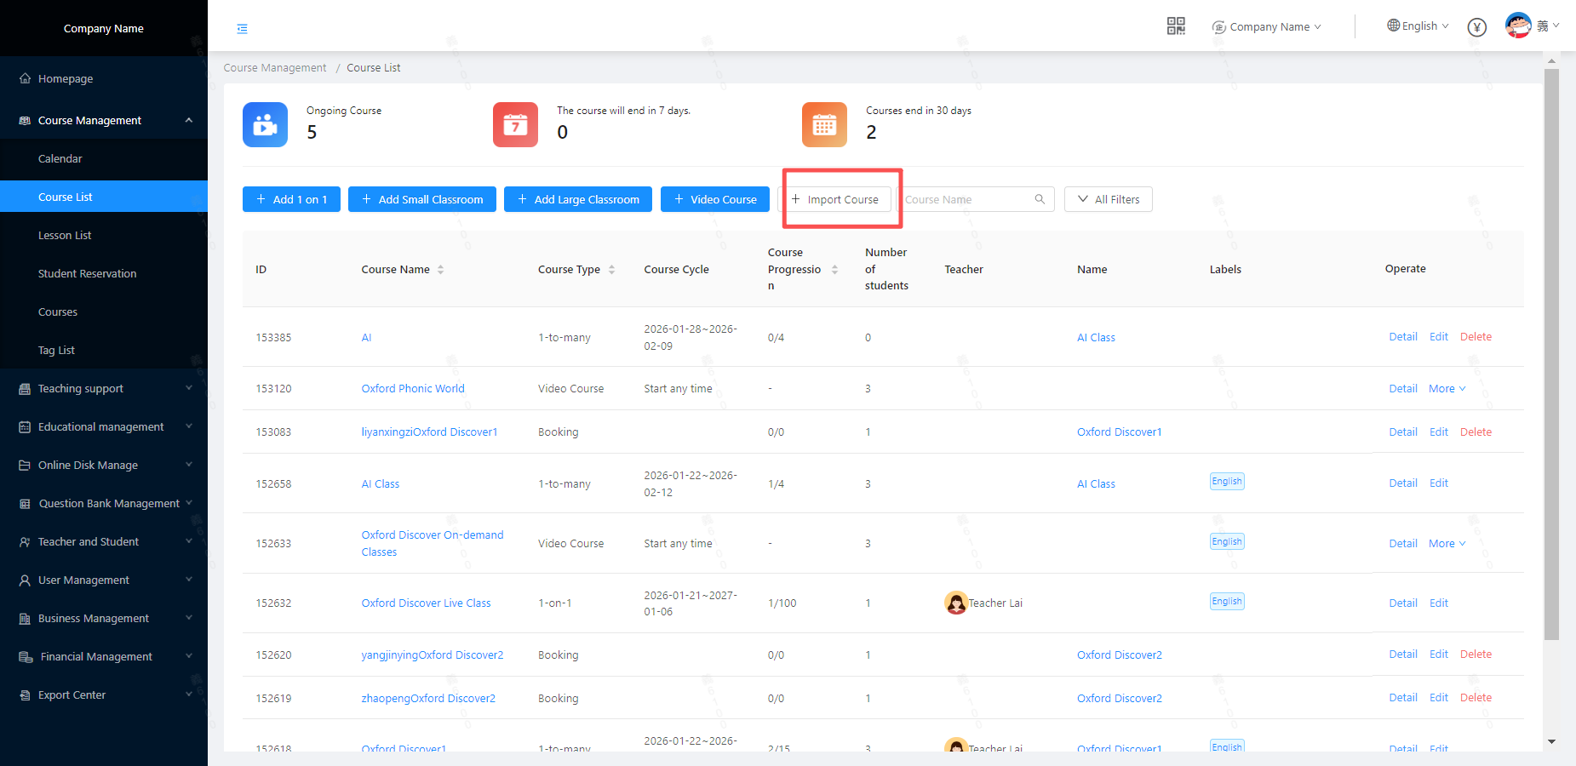
Task: Click the search magnifier icon
Action: [x=1040, y=199]
